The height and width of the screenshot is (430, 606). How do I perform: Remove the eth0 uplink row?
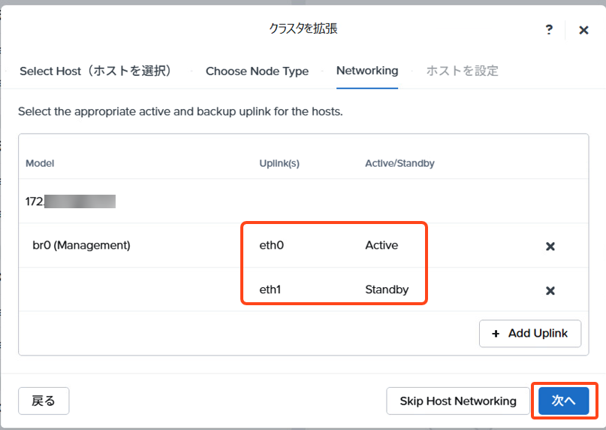(x=550, y=246)
